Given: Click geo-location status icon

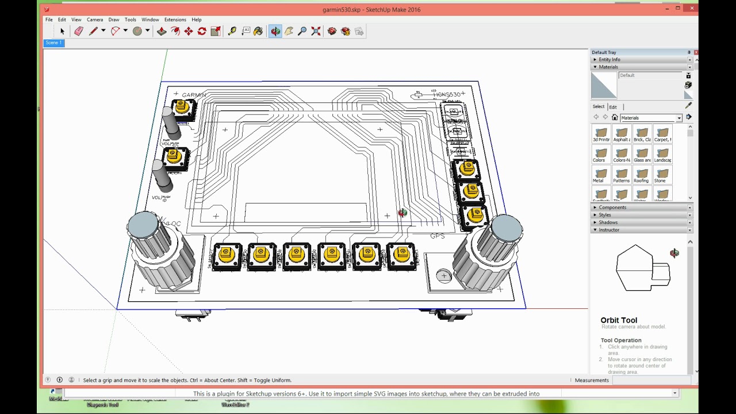Looking at the screenshot, I should click(48, 380).
